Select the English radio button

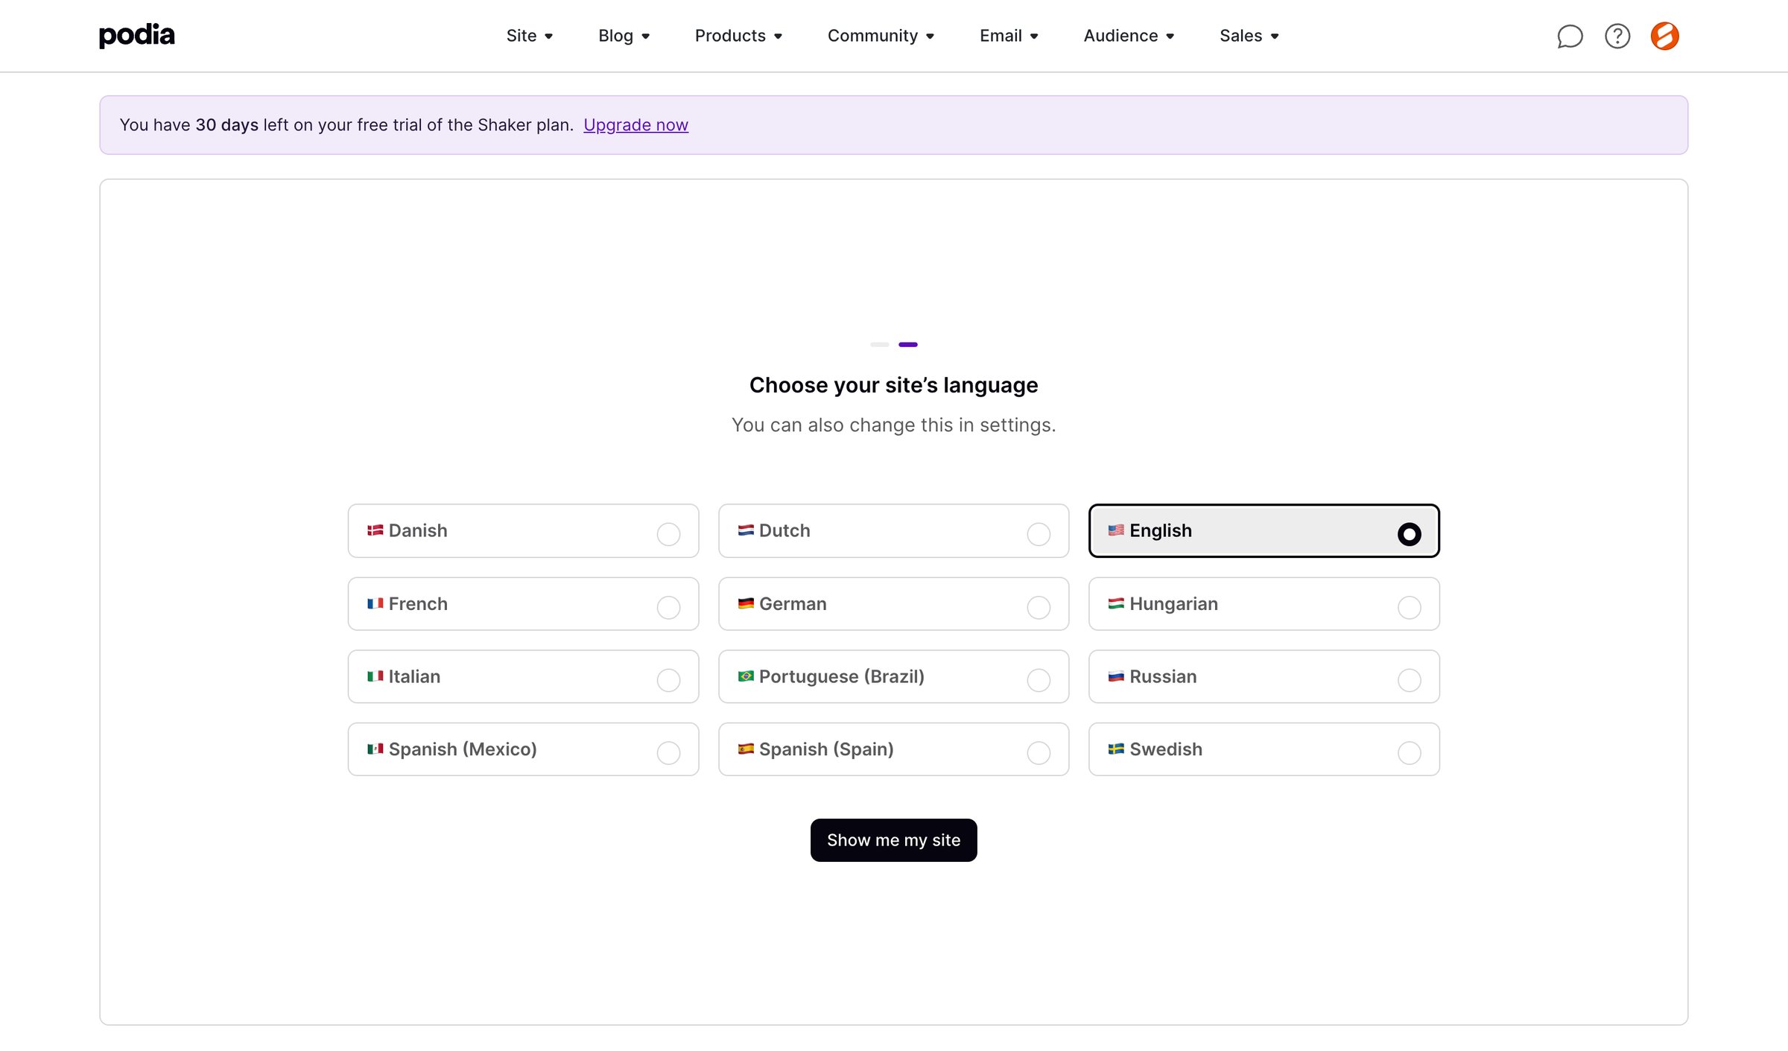(x=1409, y=534)
